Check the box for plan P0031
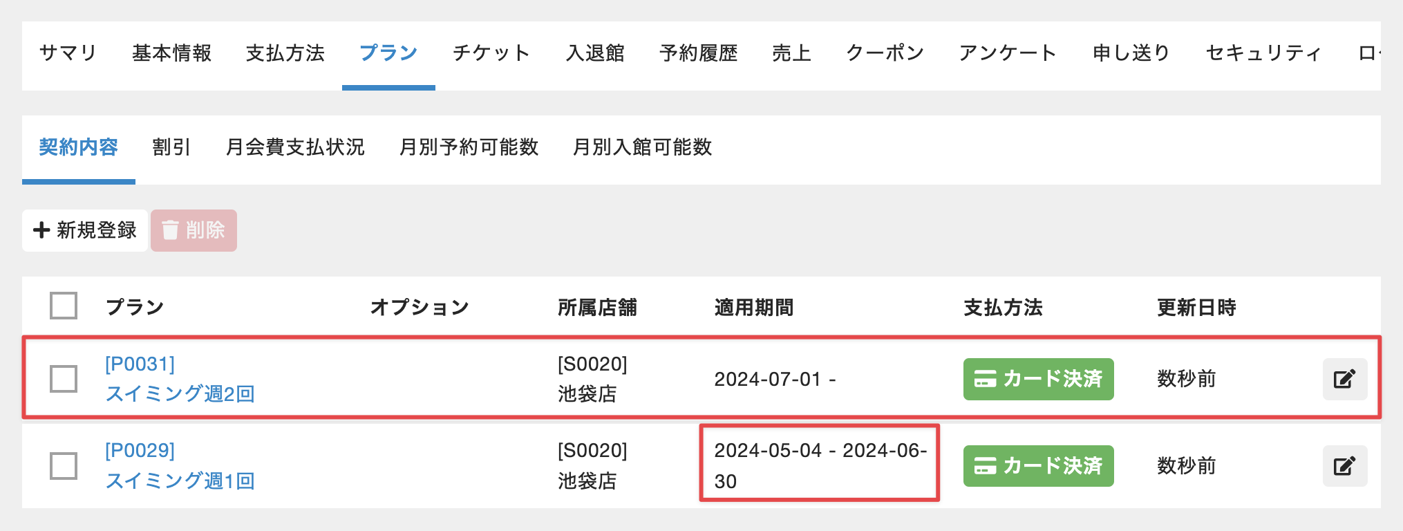 click(x=64, y=379)
